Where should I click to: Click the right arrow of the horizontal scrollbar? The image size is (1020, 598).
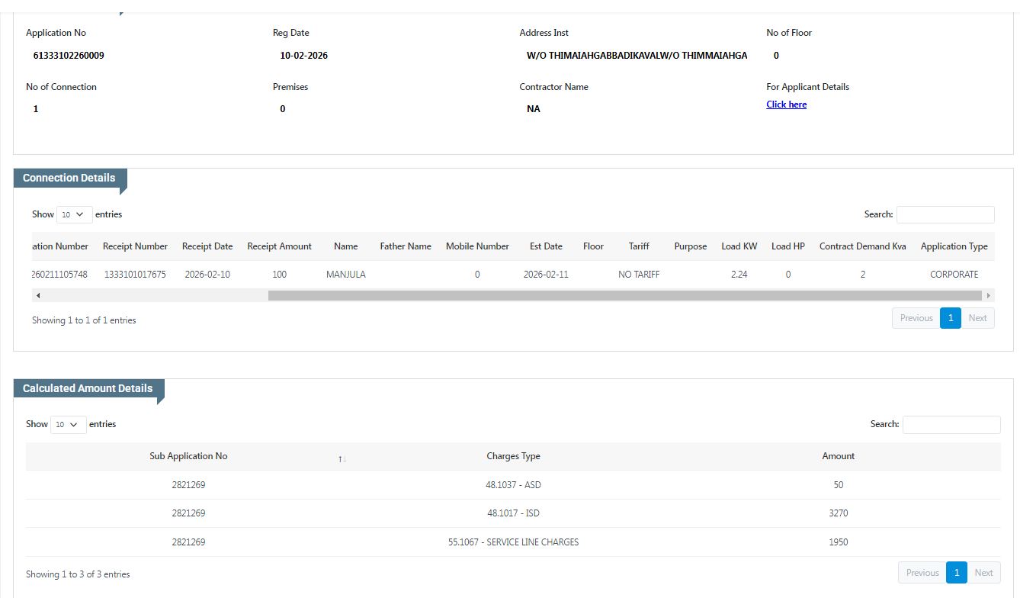tap(989, 295)
